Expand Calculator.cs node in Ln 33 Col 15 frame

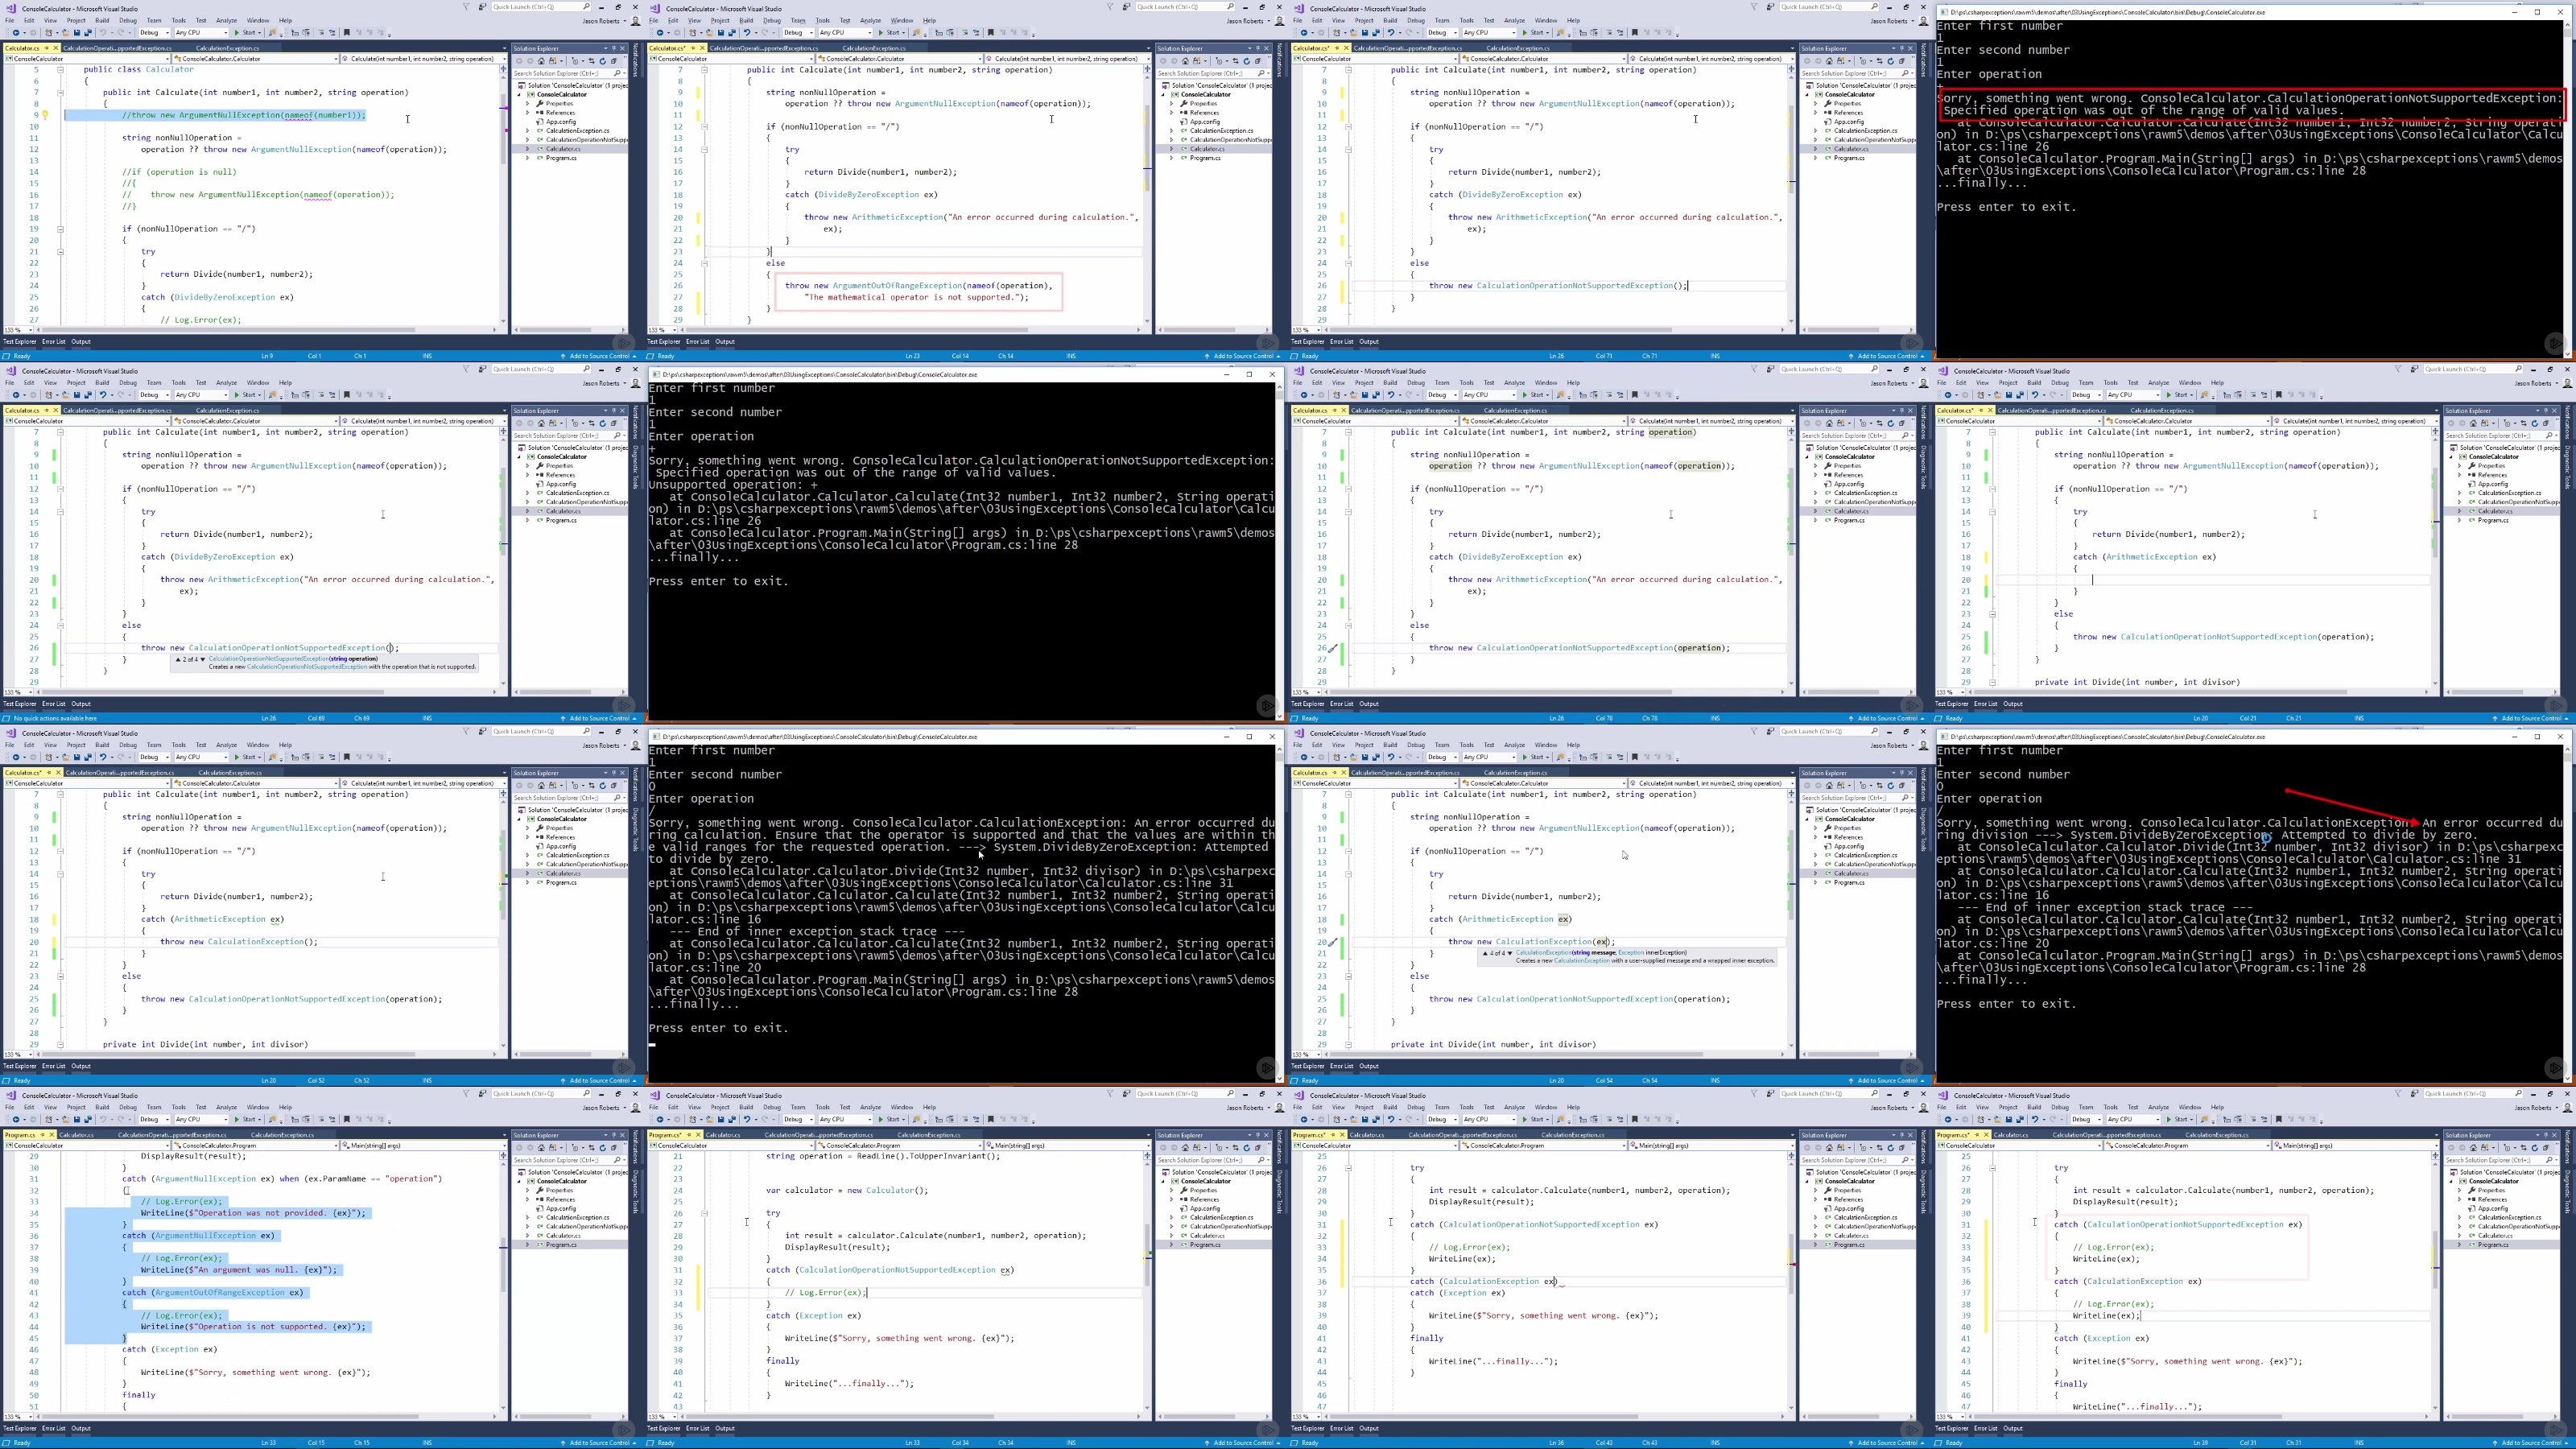click(527, 1236)
